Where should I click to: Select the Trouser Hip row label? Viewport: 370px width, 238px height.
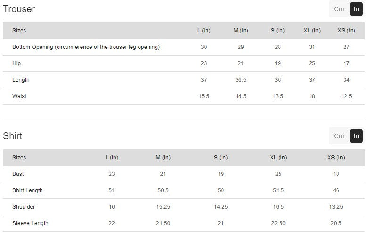point(16,63)
